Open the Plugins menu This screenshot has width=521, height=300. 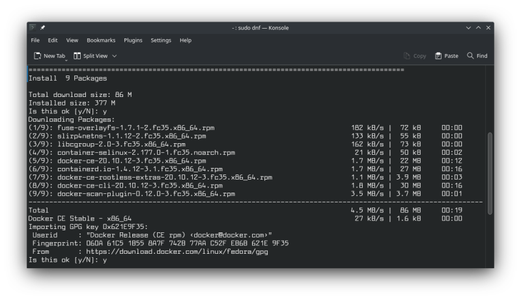click(x=133, y=40)
